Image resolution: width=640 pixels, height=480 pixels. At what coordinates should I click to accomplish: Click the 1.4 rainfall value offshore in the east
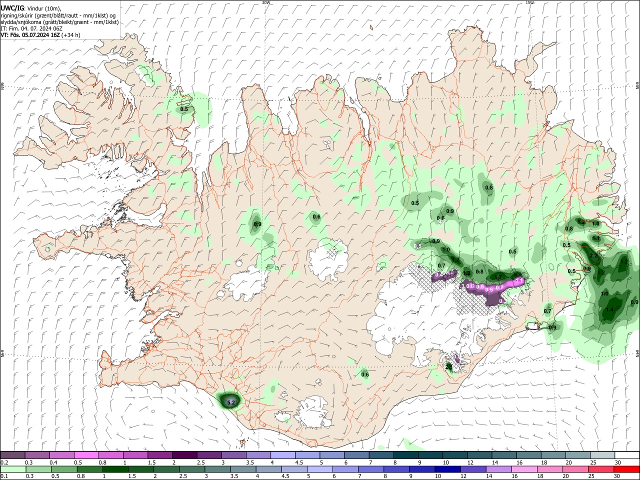pyautogui.click(x=609, y=310)
